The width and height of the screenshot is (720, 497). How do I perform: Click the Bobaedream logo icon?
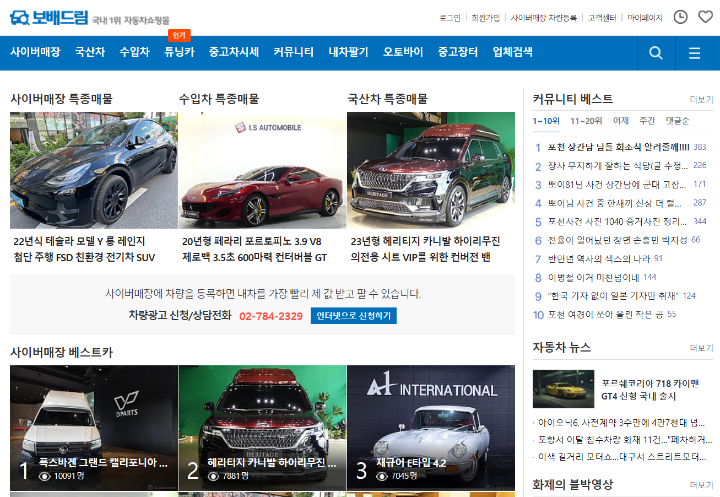tap(19, 18)
